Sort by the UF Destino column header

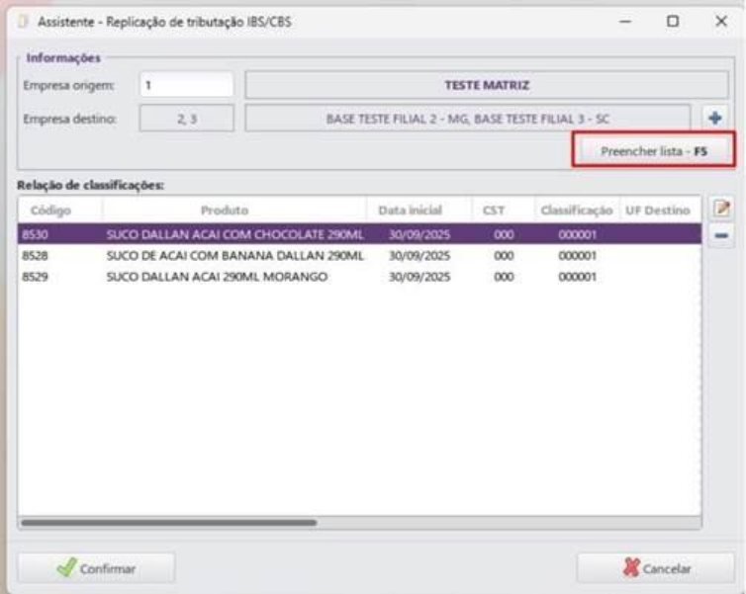tap(660, 211)
